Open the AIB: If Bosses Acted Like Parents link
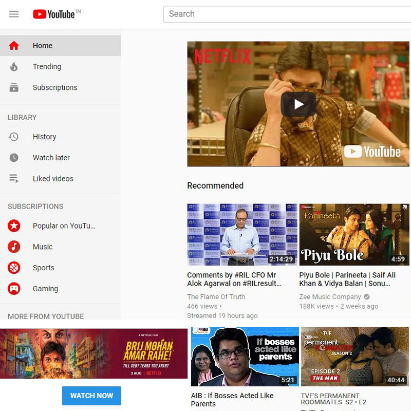 (233, 399)
